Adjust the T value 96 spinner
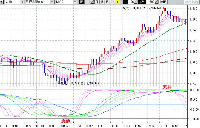 (x=136, y=2)
